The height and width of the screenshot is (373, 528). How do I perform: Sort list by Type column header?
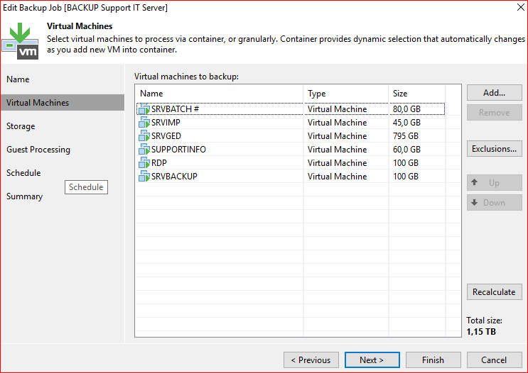[345, 94]
